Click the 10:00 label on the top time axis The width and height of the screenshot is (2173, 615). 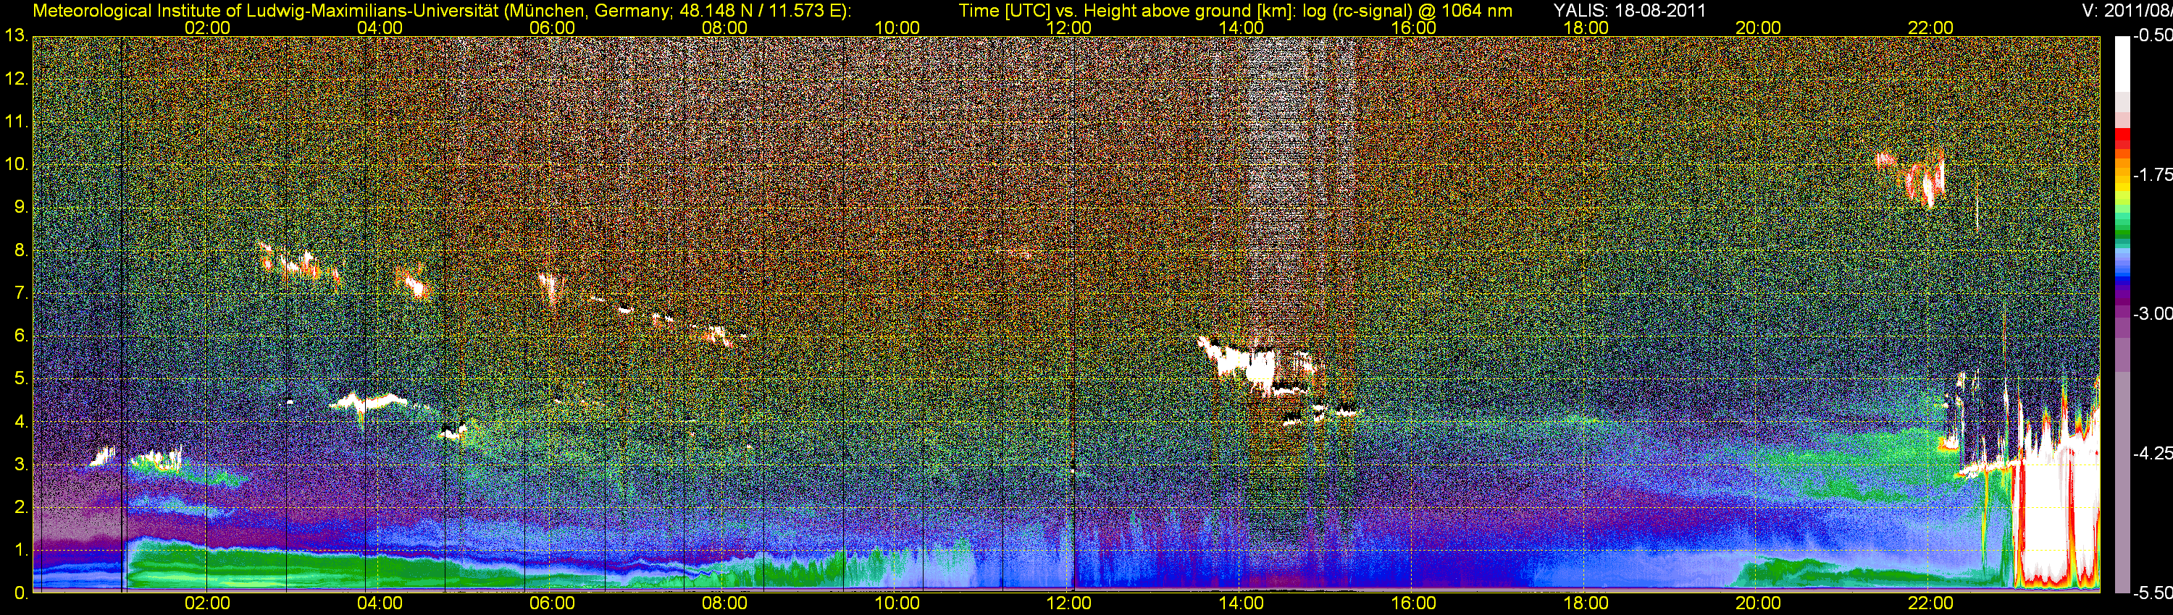(x=897, y=27)
